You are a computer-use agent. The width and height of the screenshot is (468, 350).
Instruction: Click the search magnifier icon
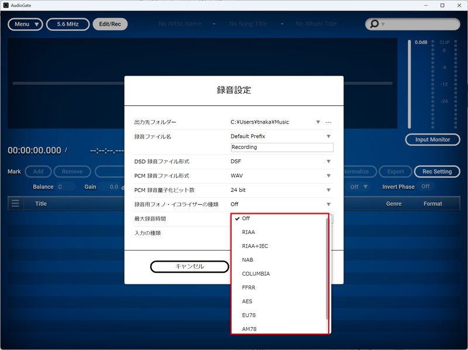(x=373, y=24)
